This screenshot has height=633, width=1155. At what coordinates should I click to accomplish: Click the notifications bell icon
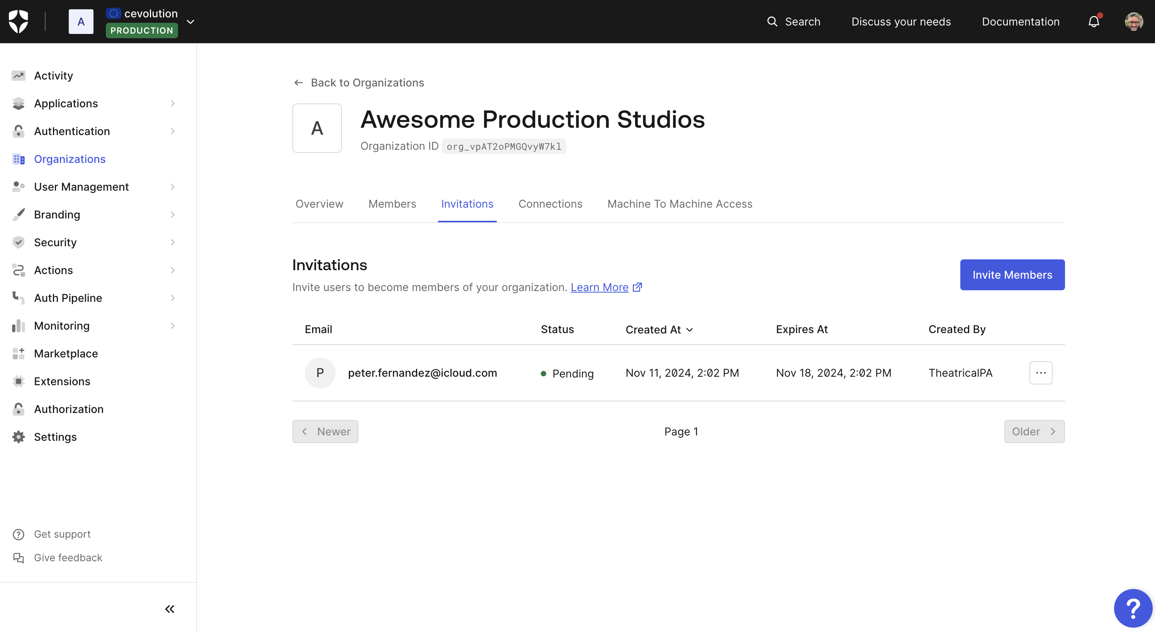point(1095,21)
